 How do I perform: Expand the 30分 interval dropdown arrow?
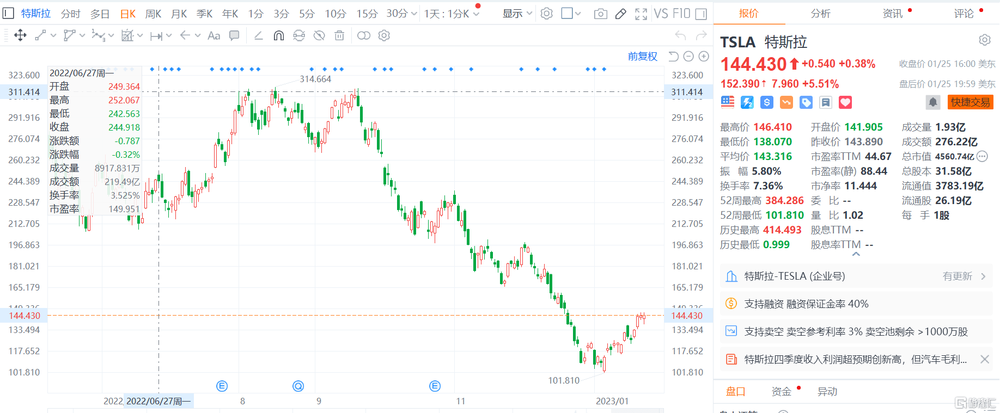pos(414,14)
